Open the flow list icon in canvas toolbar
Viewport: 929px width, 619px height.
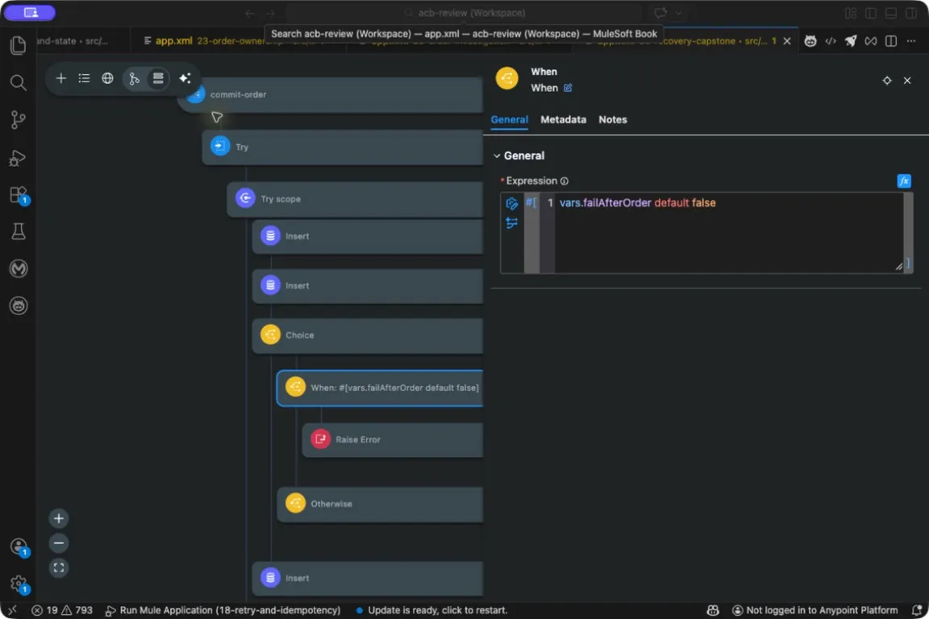pyautogui.click(x=84, y=78)
